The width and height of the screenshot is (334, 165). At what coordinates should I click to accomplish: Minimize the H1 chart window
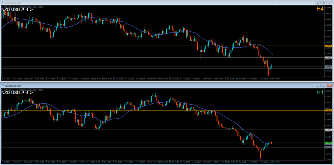tap(317, 86)
